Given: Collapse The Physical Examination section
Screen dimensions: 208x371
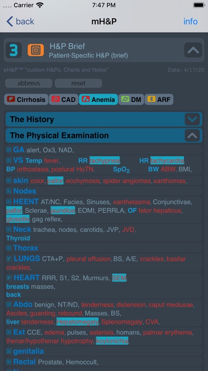Looking at the screenshot, I should click(192, 136).
